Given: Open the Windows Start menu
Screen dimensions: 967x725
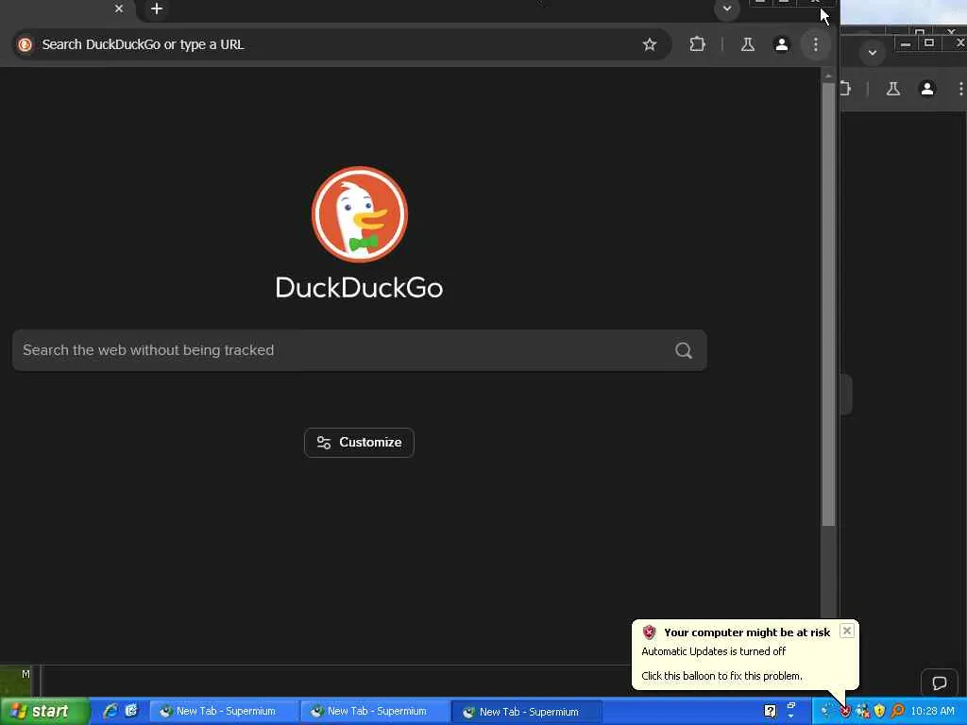Looking at the screenshot, I should (x=43, y=712).
